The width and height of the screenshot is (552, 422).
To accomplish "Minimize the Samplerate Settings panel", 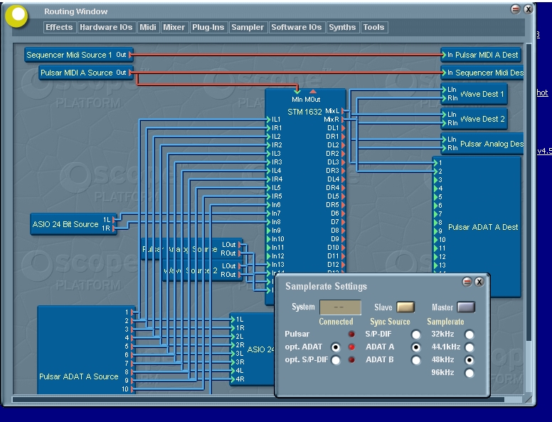I will tap(467, 282).
